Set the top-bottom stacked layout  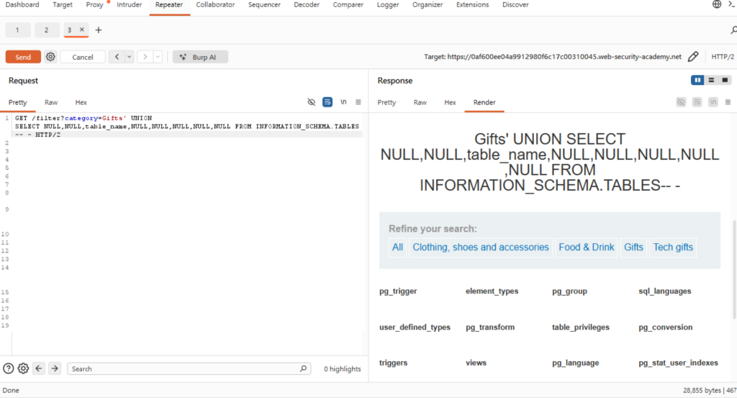click(711, 81)
